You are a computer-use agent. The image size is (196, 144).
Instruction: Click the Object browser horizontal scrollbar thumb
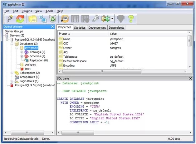click(27, 132)
